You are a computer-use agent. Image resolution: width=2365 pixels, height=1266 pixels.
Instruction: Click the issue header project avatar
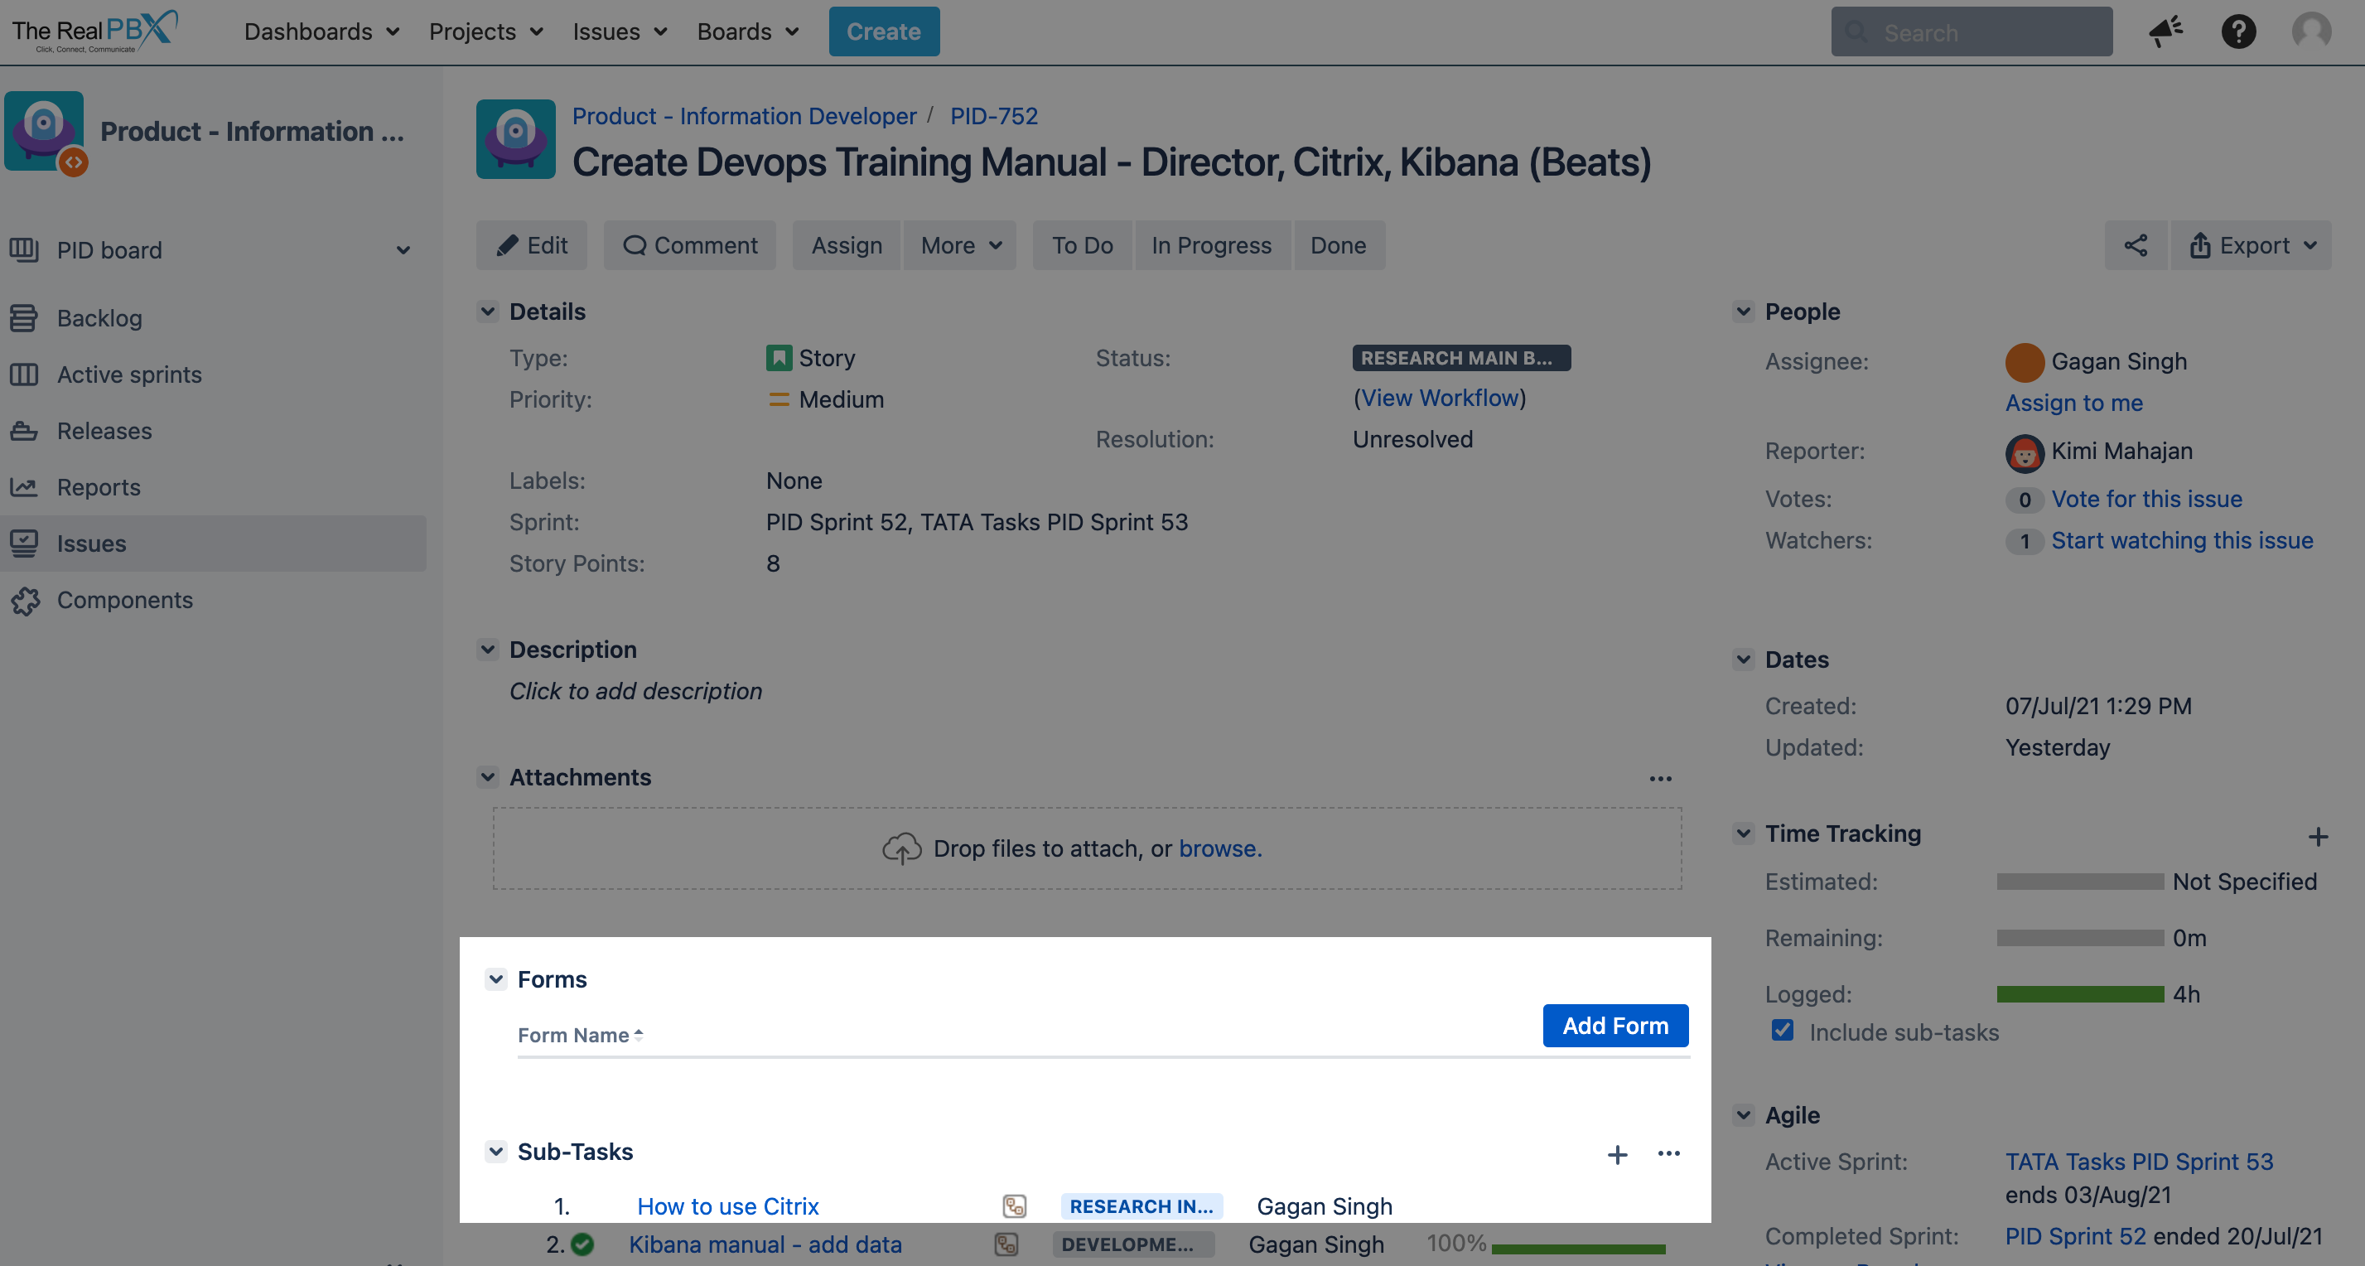516,138
